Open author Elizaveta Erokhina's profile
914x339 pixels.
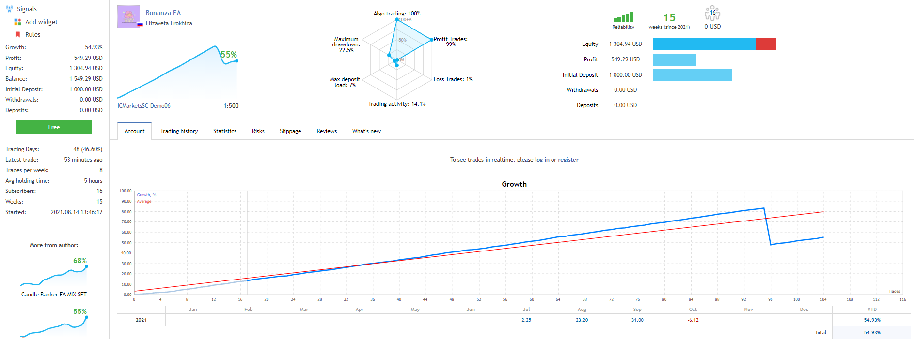[x=169, y=23]
